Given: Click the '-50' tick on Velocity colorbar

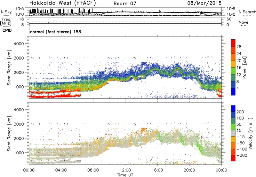Looking at the screenshot, I should (x=241, y=143).
